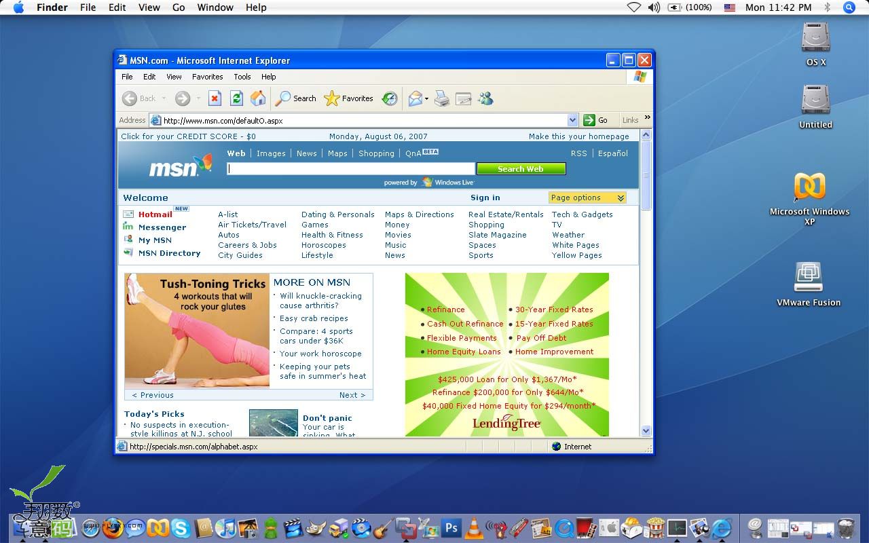Select the Images search tab
This screenshot has height=543, width=869.
271,153
